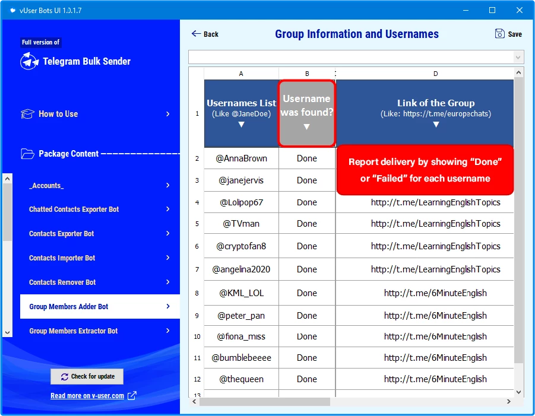The height and width of the screenshot is (416, 535).
Task: Click the formula bar input field
Action: pos(352,58)
